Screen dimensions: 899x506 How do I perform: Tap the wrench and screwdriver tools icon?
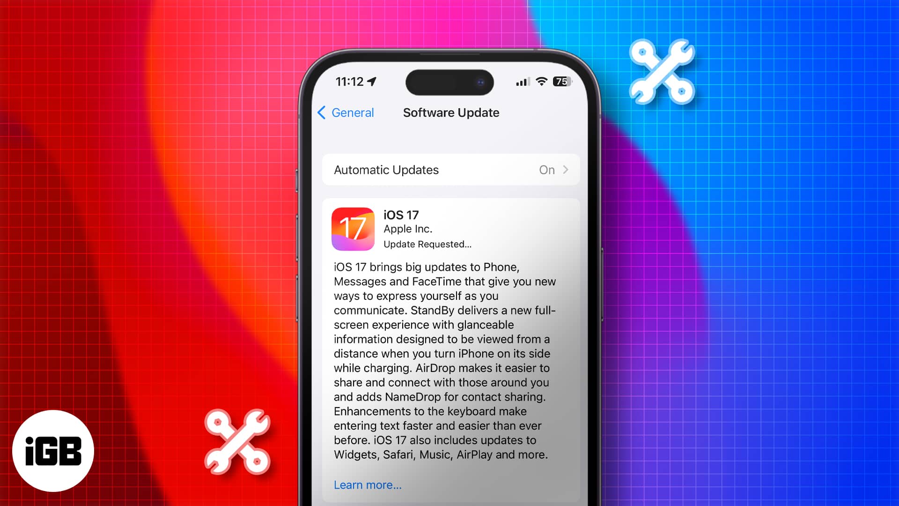tap(661, 74)
